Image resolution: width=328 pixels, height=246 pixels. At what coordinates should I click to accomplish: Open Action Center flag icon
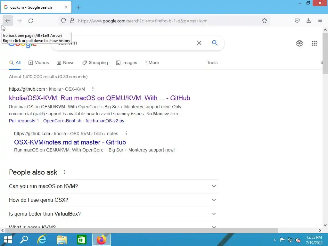click(282, 240)
